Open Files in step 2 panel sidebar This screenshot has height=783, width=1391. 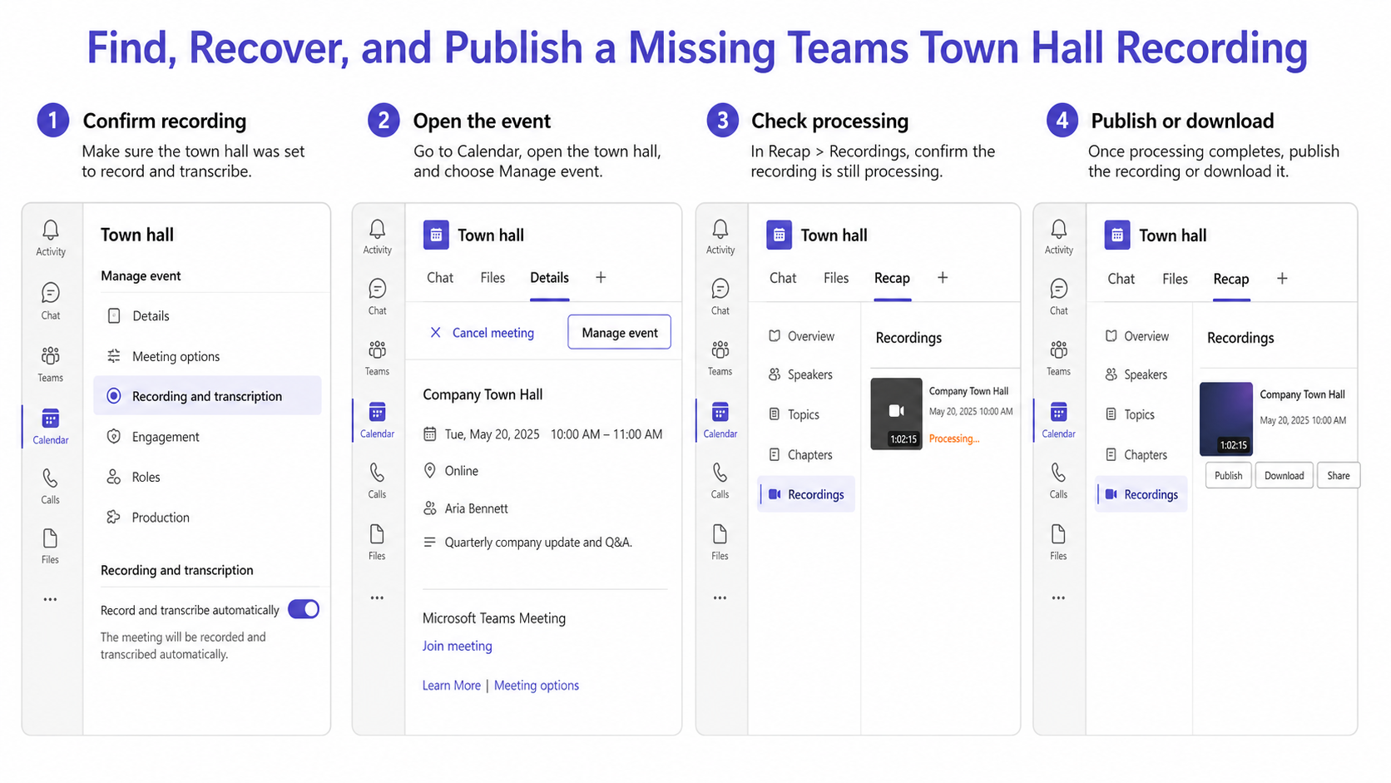pos(377,543)
